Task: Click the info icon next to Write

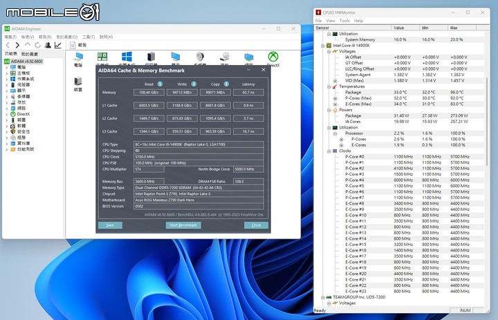Action: (194, 84)
